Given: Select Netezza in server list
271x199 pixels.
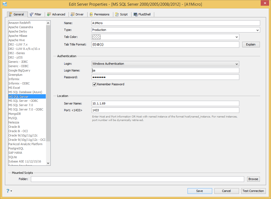Looking at the screenshot, I should [14, 122].
